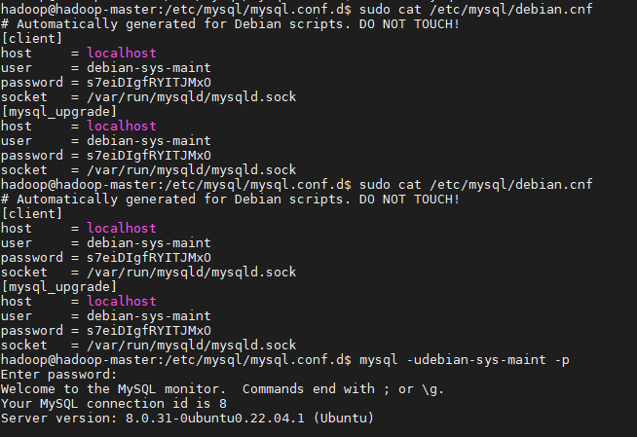Click the last password line in the output

pyautogui.click(x=106, y=331)
